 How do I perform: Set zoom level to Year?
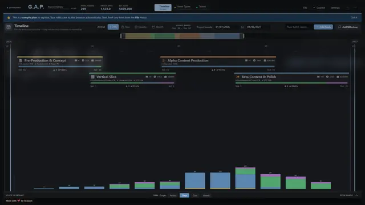[125, 27]
